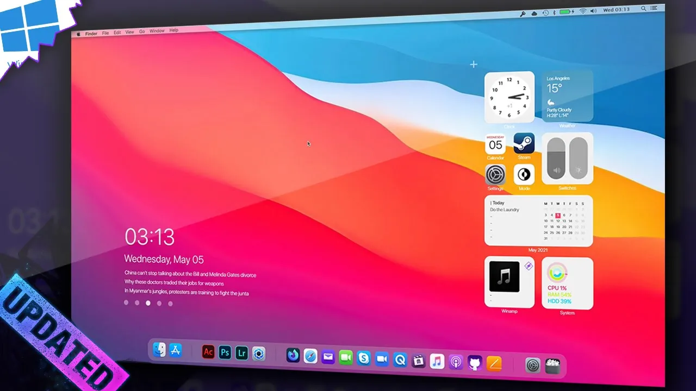Open the Settings widget icon
The height and width of the screenshot is (391, 696).
(x=495, y=175)
